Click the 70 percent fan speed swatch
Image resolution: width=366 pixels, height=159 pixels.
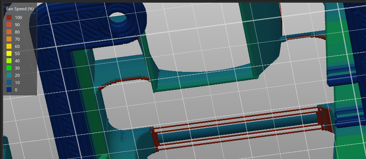[9, 39]
